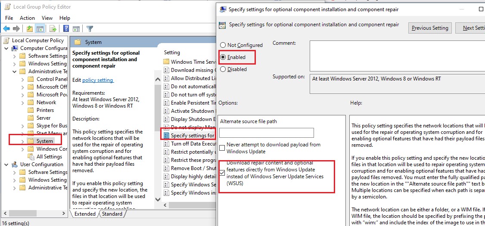Click the policy setting edit link

coord(98,80)
